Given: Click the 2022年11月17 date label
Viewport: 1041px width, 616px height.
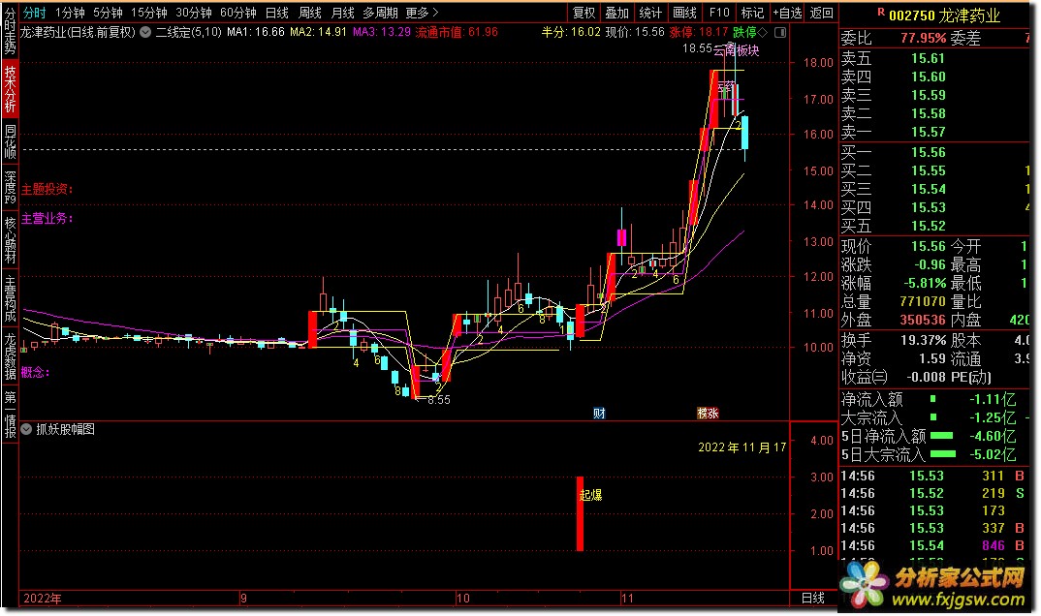Looking at the screenshot, I should coord(741,447).
